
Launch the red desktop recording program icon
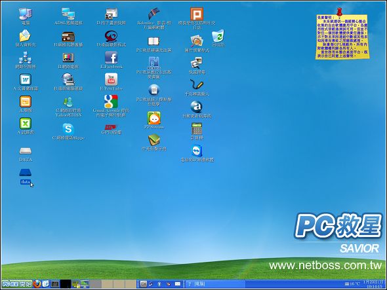(111, 36)
